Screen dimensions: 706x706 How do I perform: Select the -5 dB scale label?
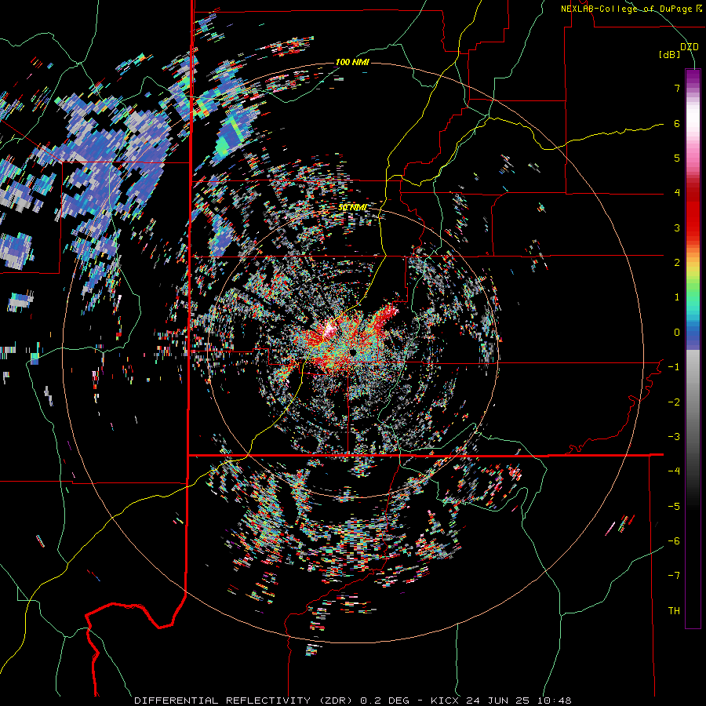point(674,507)
